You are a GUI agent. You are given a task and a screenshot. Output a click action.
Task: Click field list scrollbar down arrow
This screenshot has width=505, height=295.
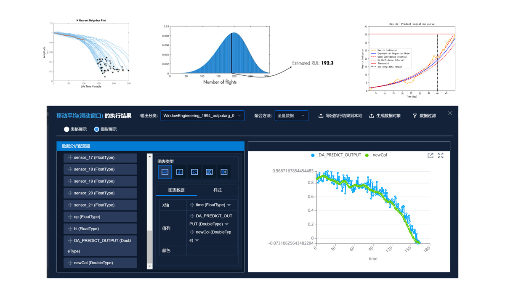[149, 266]
